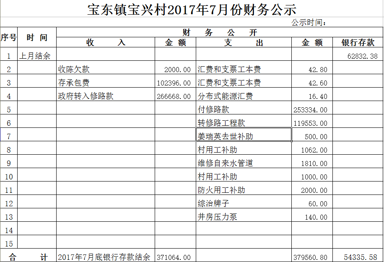The width and height of the screenshot is (384, 262).
Task: Select 汇费和支票工本费 in row 3
Action: [x=244, y=81]
